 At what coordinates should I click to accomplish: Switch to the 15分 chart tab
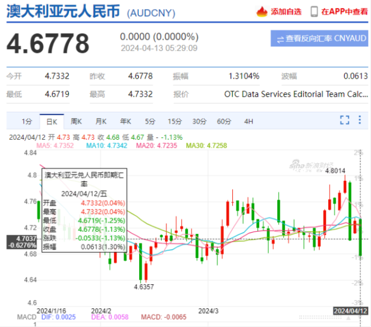pos(175,122)
